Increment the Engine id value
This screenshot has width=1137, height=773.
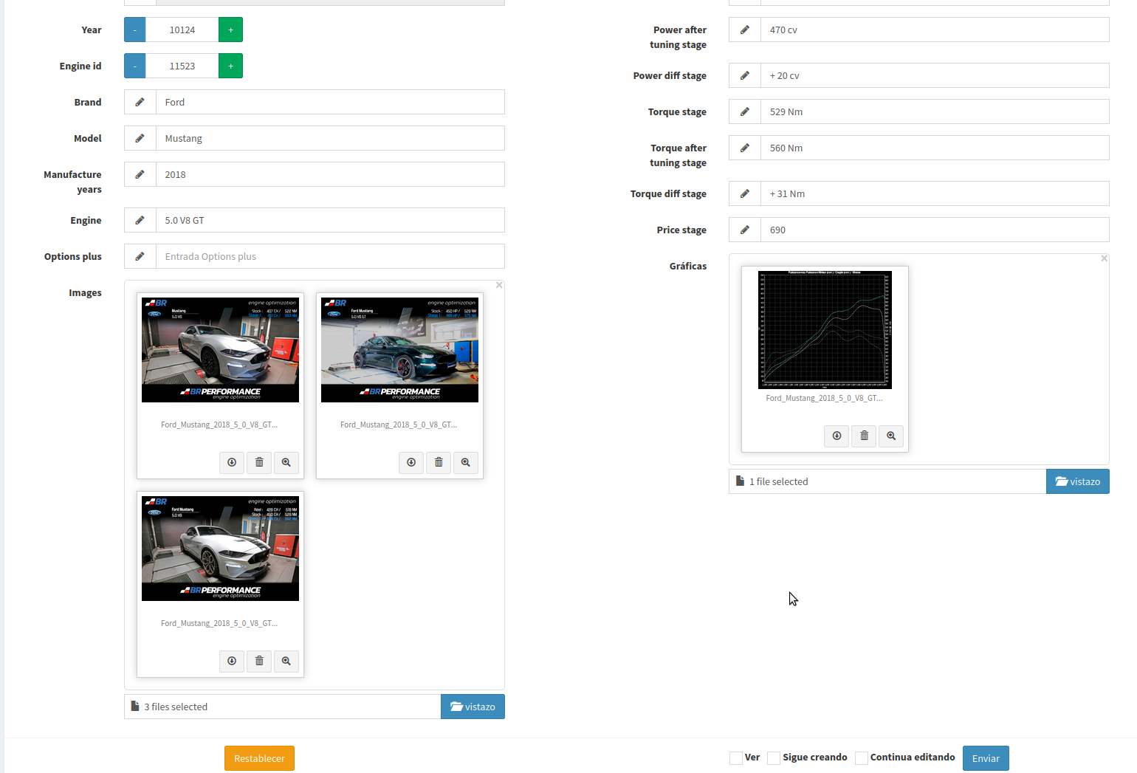[230, 66]
